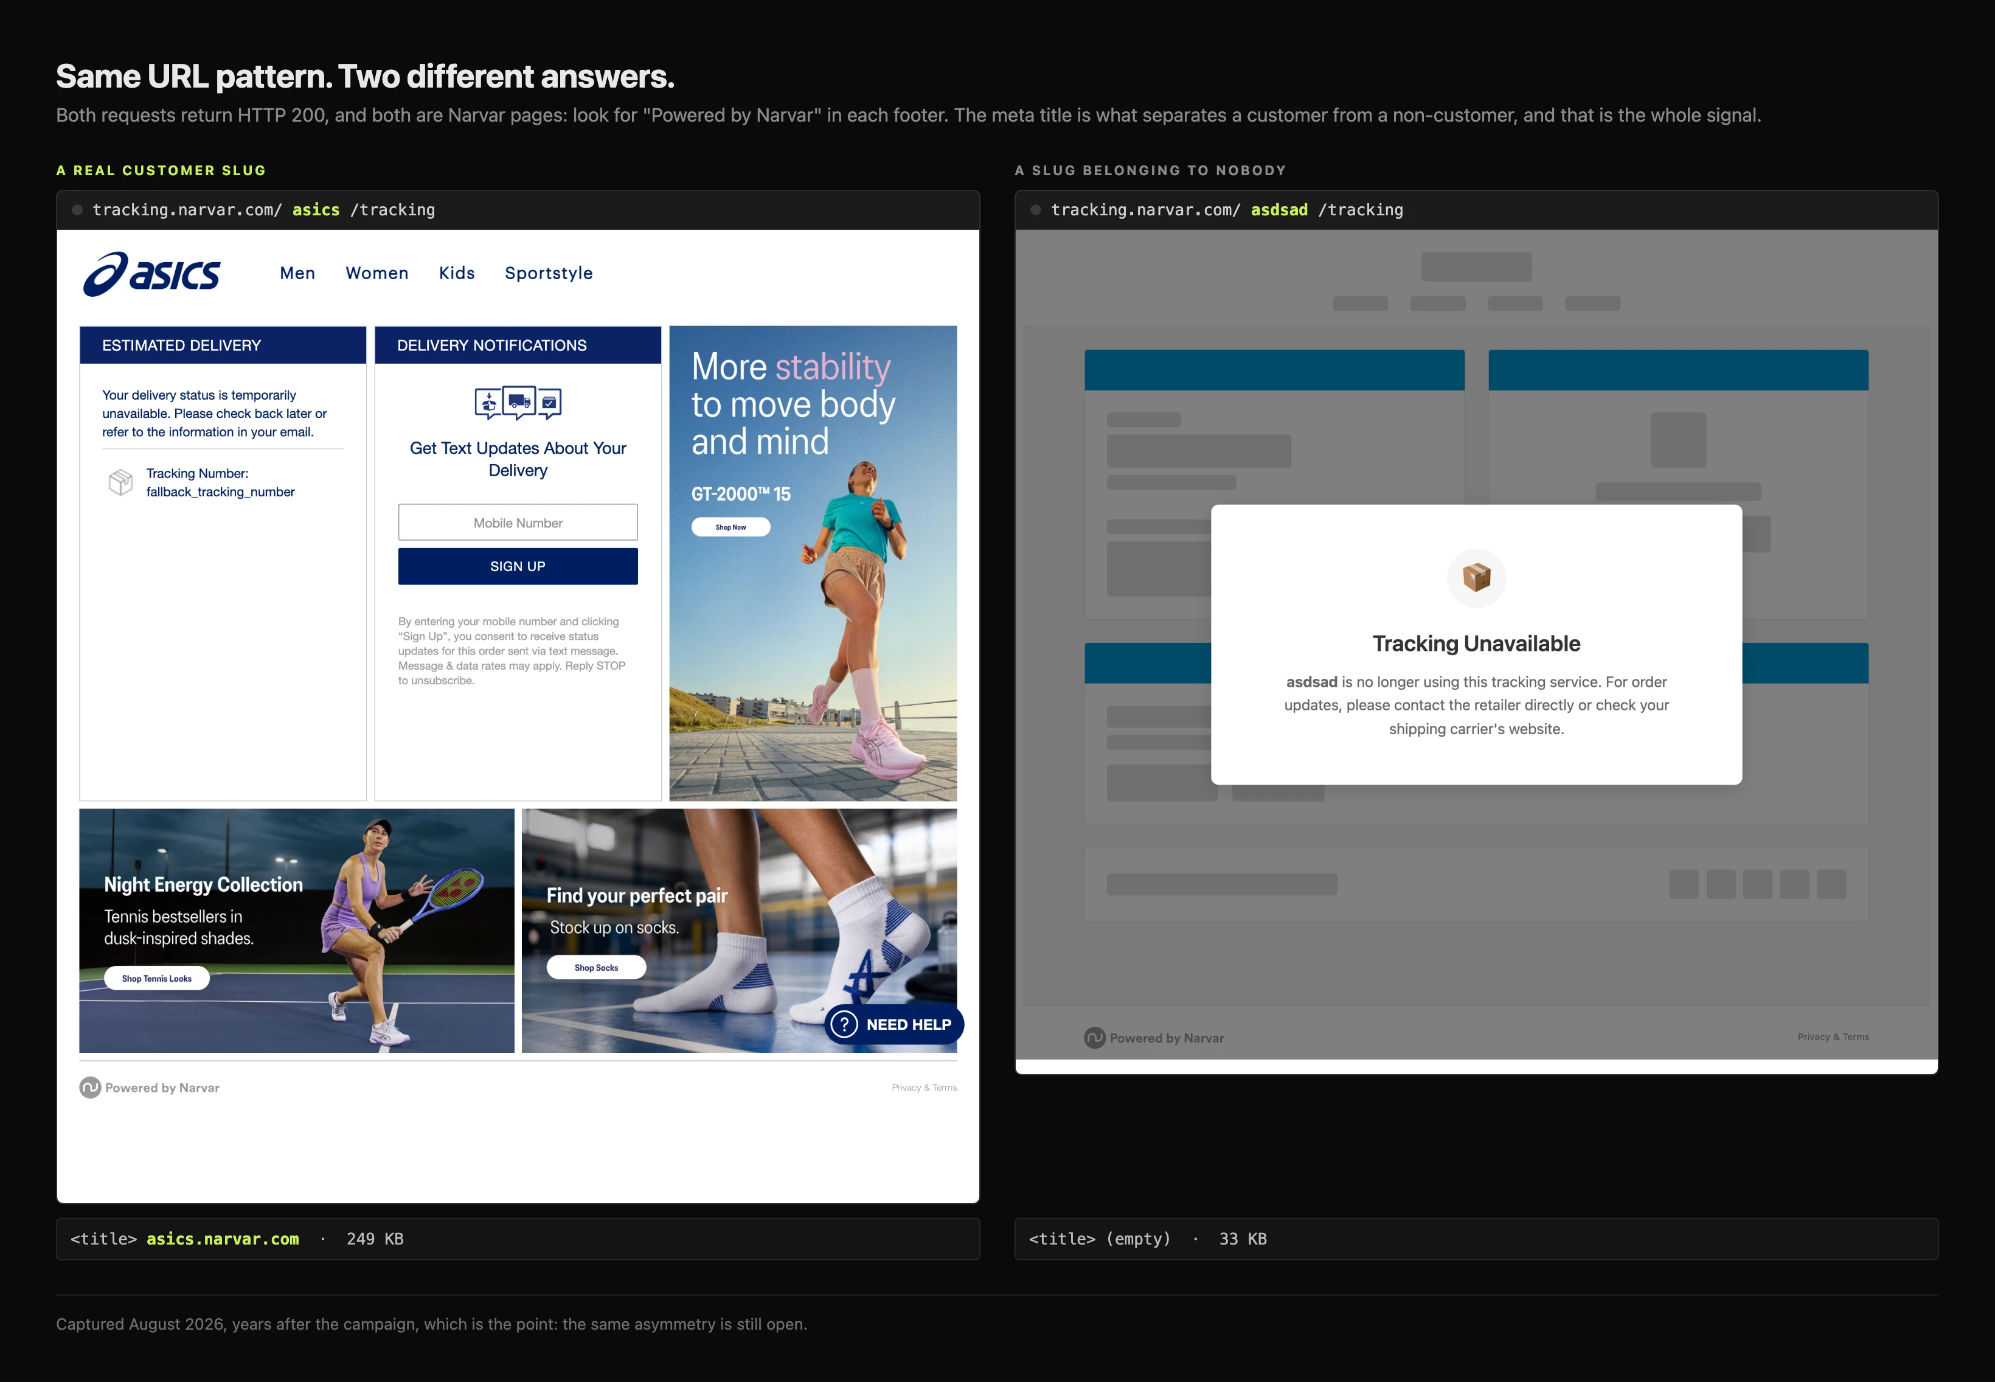Image resolution: width=1995 pixels, height=1382 pixels.
Task: Click the delivery truck notifications icon
Action: click(518, 403)
